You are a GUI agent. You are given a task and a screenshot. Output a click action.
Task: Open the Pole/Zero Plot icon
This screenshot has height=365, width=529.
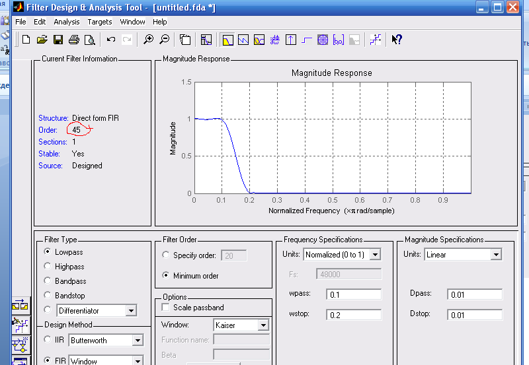point(323,40)
